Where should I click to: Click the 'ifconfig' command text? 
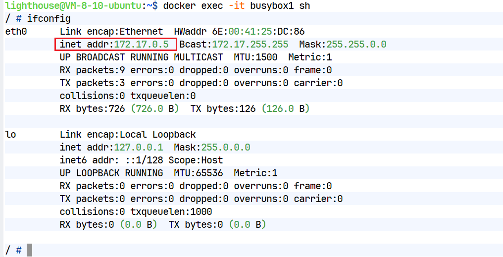49,19
